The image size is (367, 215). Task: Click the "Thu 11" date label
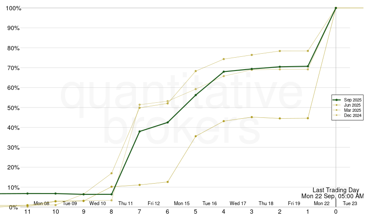[126, 203]
